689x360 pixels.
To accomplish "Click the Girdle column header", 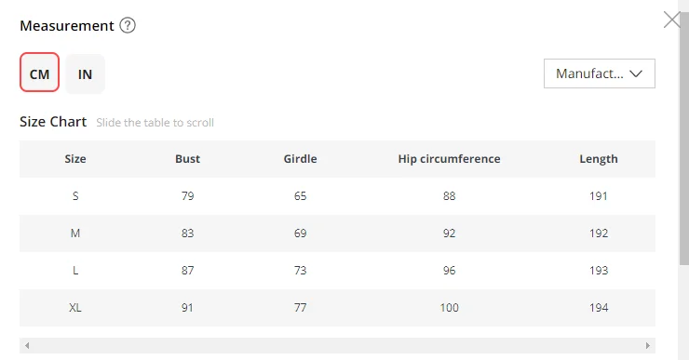I will [300, 159].
